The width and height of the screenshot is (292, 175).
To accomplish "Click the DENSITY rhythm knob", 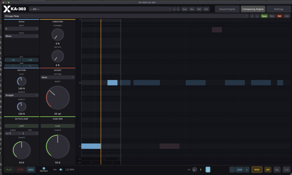I will [x=22, y=107].
